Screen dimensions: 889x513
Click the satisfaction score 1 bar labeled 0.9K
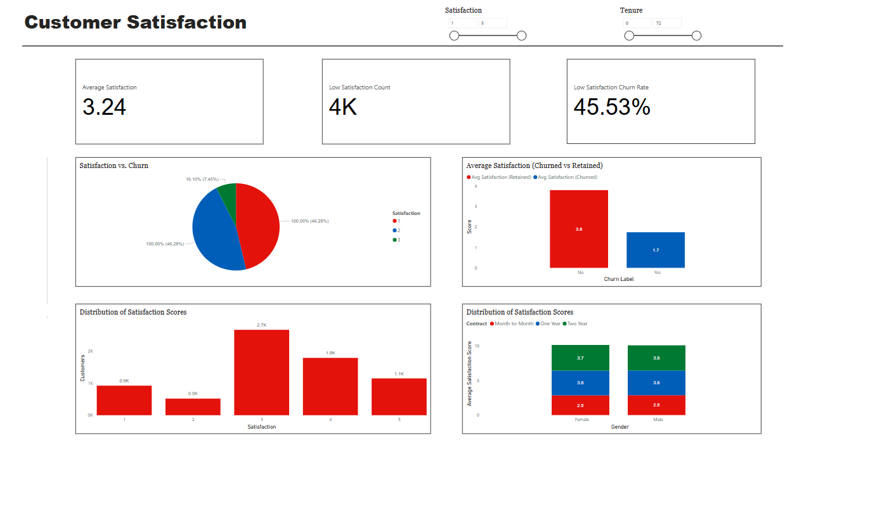tap(124, 400)
